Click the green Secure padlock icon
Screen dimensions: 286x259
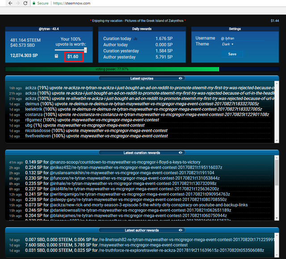click(x=34, y=3)
